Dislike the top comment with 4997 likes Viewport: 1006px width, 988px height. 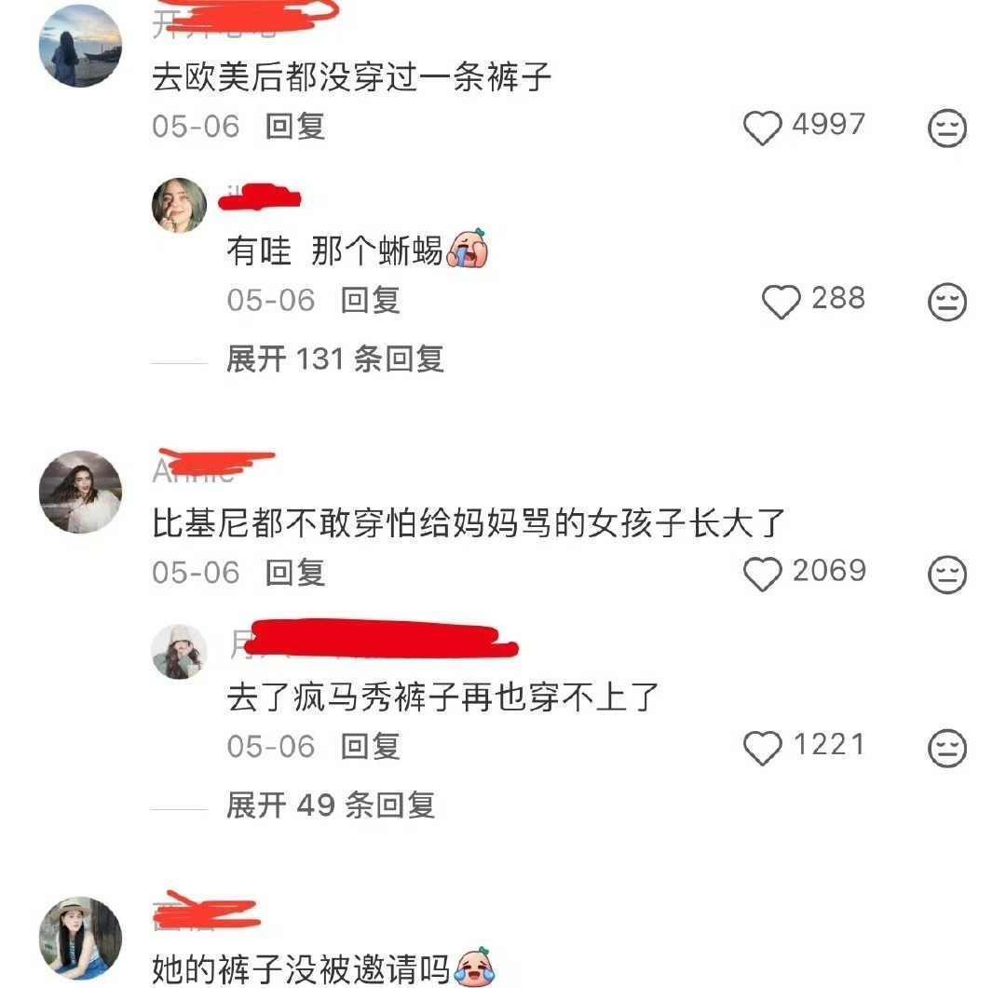pyautogui.click(x=947, y=128)
